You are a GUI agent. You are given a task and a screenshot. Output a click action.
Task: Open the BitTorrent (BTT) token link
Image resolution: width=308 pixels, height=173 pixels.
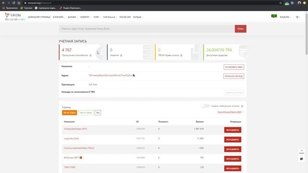coord(72,158)
